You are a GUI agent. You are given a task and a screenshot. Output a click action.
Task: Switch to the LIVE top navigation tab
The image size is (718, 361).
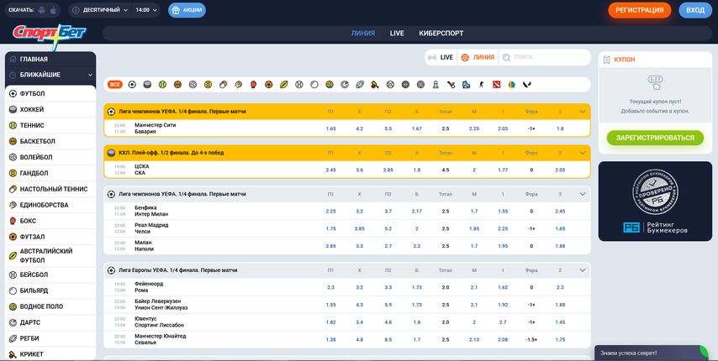397,34
